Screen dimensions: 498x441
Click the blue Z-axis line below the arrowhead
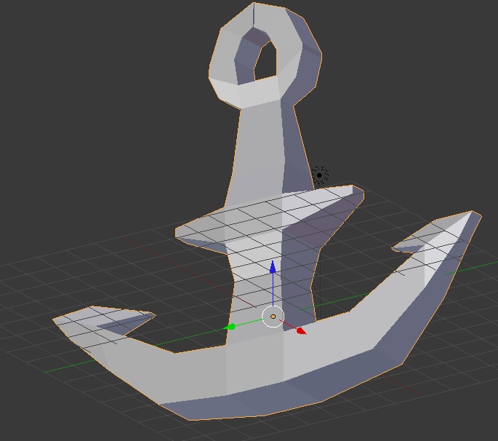tap(273, 291)
